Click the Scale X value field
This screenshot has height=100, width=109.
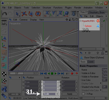[x=50, y=82]
